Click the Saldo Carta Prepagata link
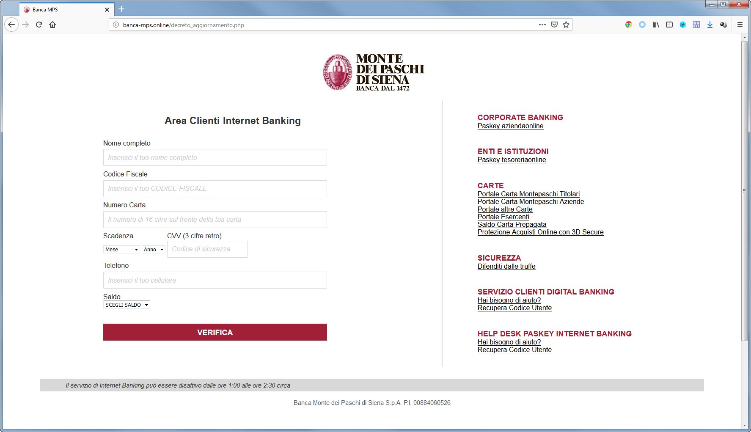751x432 pixels. (x=512, y=224)
